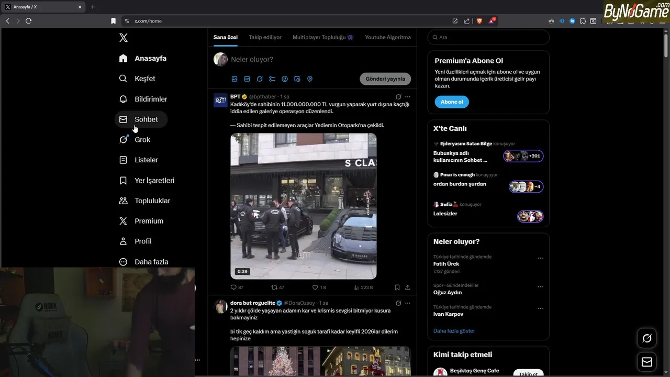Open new browser tab
This screenshot has height=377, width=670.
pyautogui.click(x=93, y=7)
